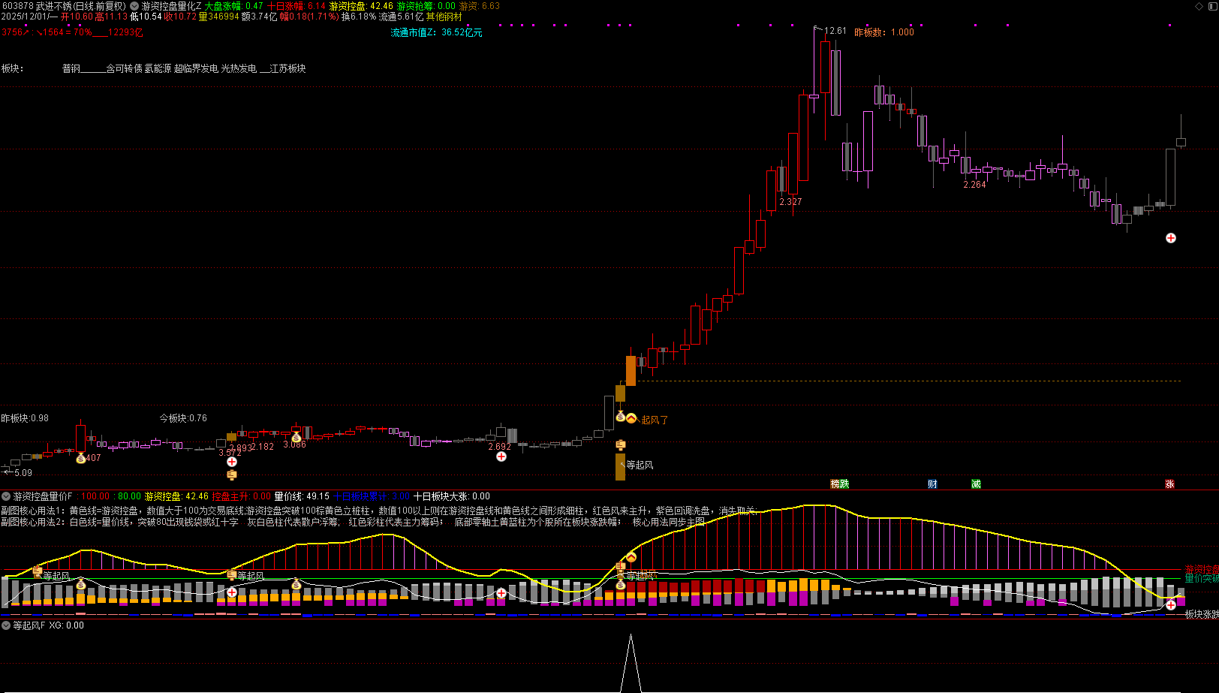Image resolution: width=1219 pixels, height=693 pixels.
Task: Click the 3756↗:↘1564 = 70% market breadth text
Action: (47, 32)
